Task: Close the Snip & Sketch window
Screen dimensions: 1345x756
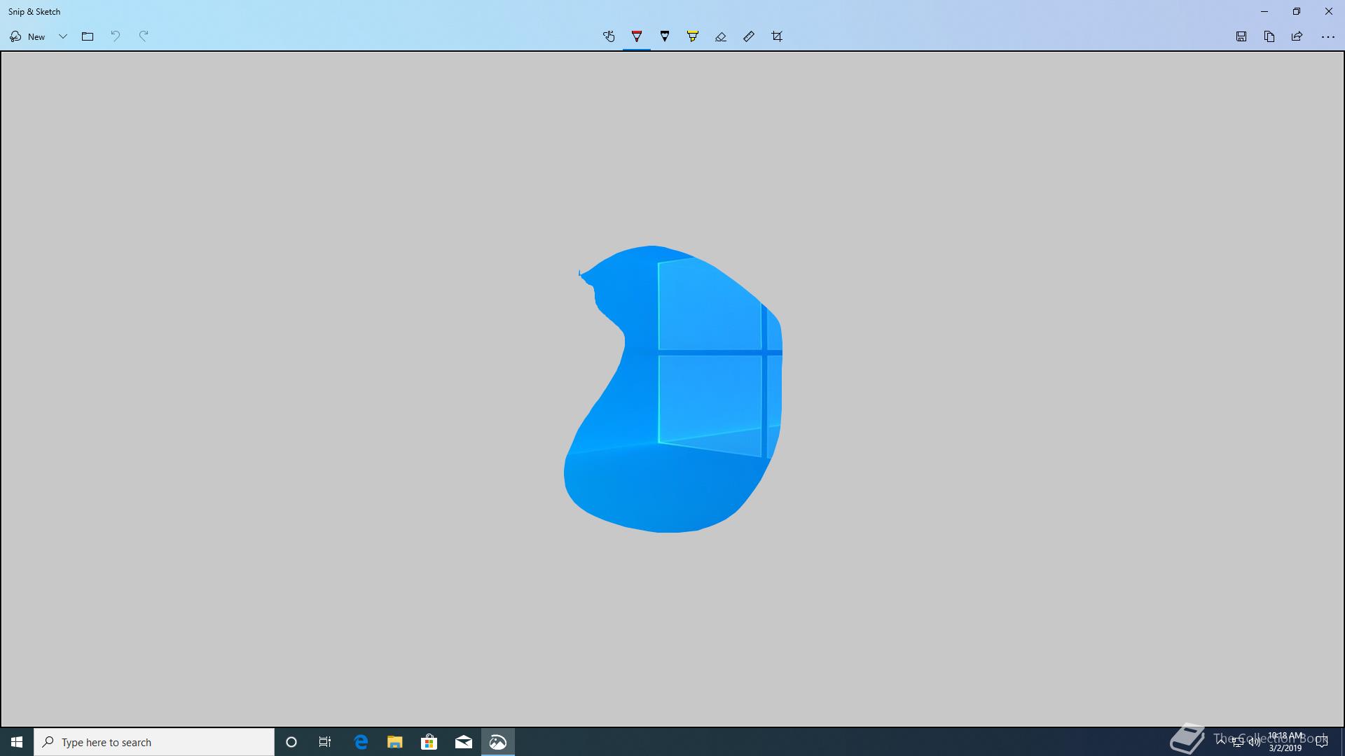Action: [1329, 11]
